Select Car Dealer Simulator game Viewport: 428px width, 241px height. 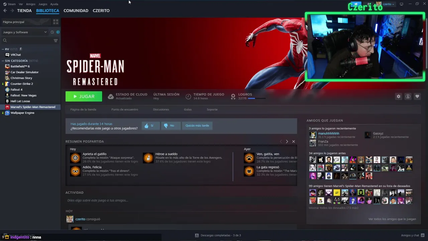pyautogui.click(x=24, y=72)
